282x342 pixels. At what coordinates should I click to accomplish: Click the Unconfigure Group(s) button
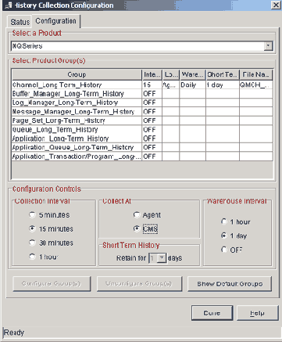(x=139, y=283)
